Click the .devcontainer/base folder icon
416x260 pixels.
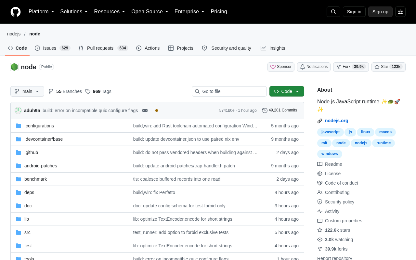pyautogui.click(x=19, y=139)
